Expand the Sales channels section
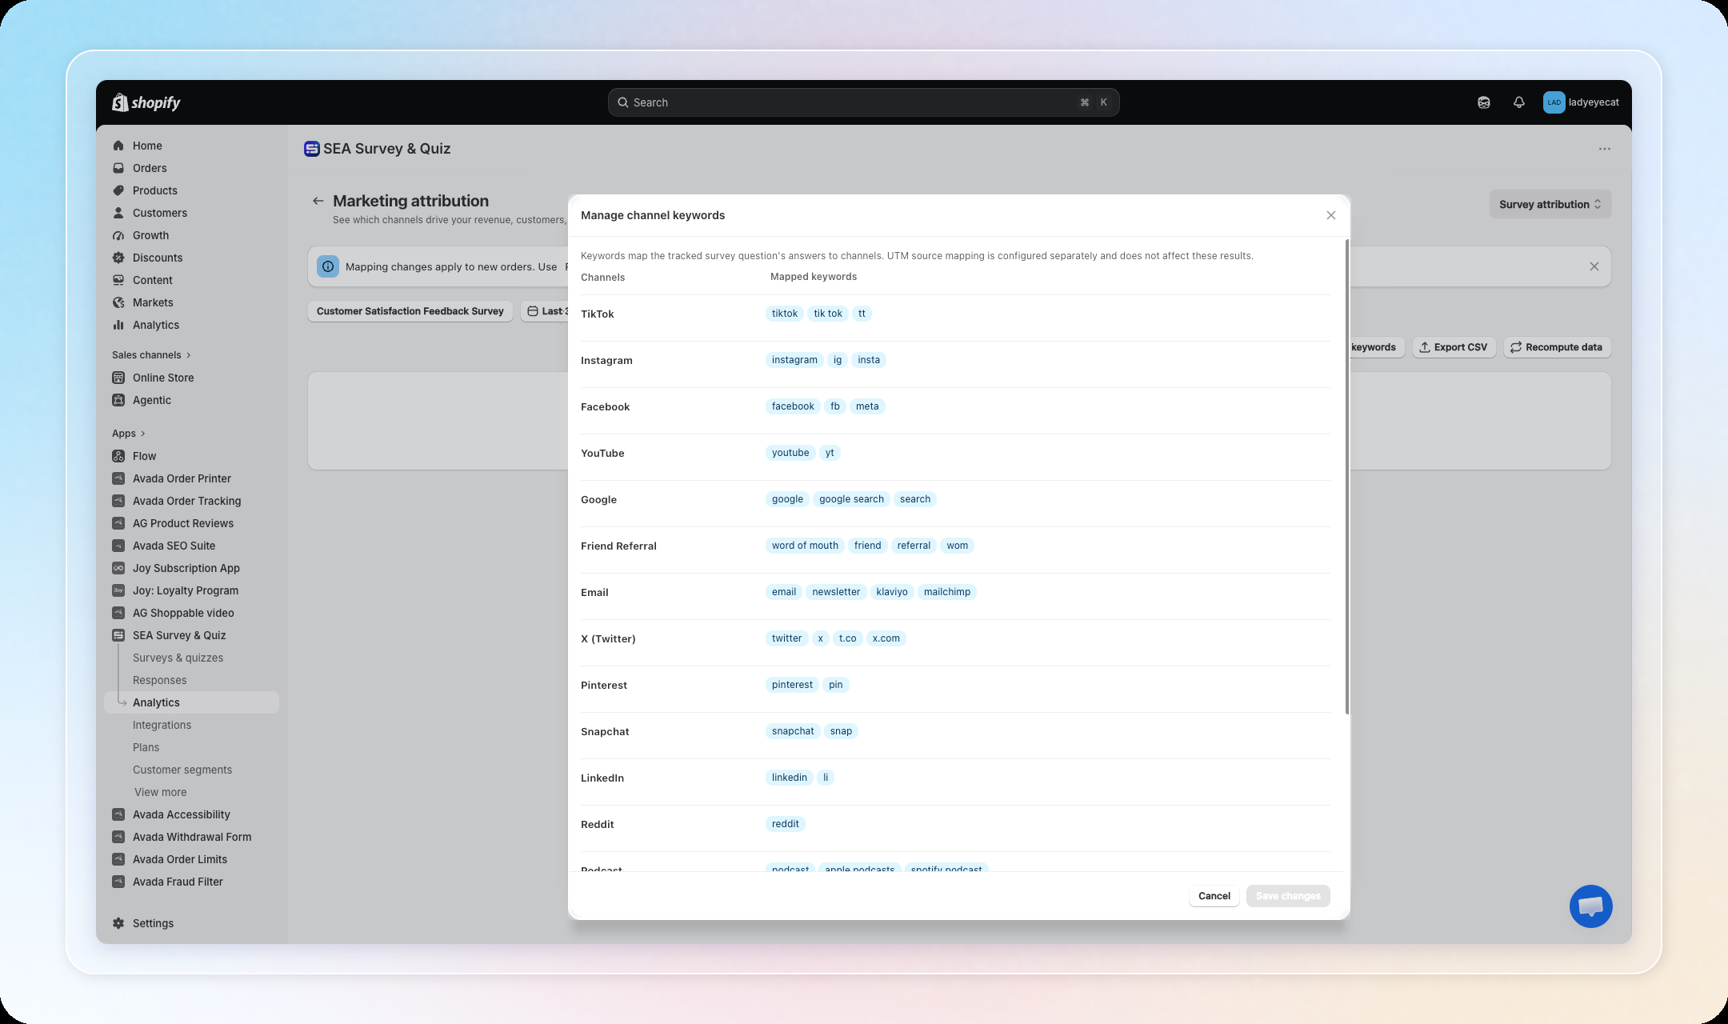Screen dimensions: 1728x1024 click(151, 355)
